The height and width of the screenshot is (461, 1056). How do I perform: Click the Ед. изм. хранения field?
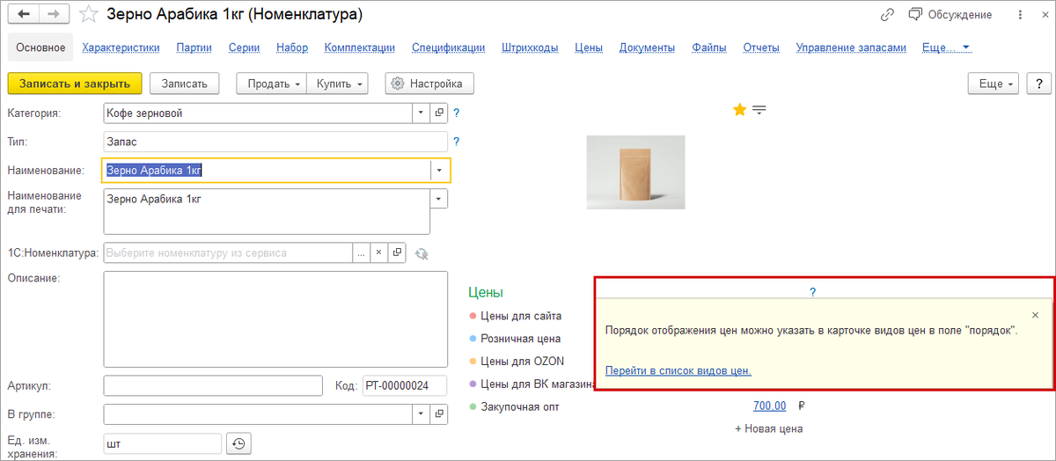pyautogui.click(x=163, y=444)
